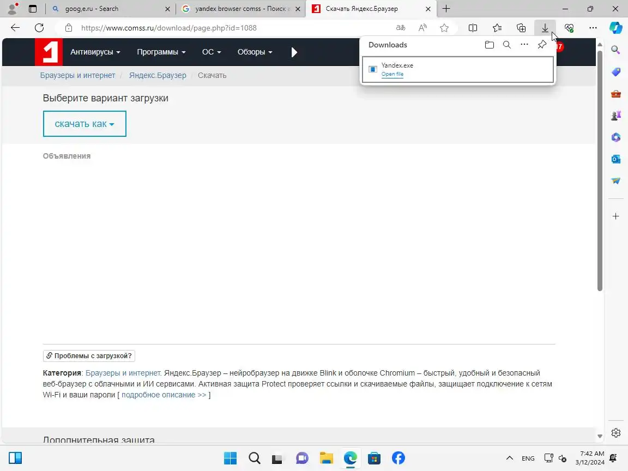Open File Explorer from taskbar
This screenshot has width=628, height=471.
coord(327,458)
